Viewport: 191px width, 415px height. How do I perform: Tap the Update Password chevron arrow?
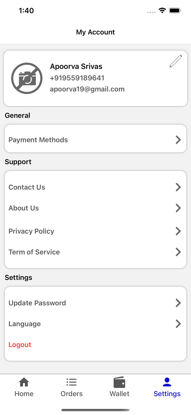[x=178, y=303]
